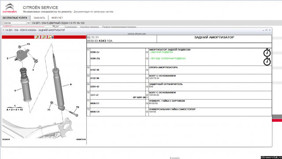Zoom in on the parts diagram
This screenshot has width=282, height=159.
[x=37, y=37]
